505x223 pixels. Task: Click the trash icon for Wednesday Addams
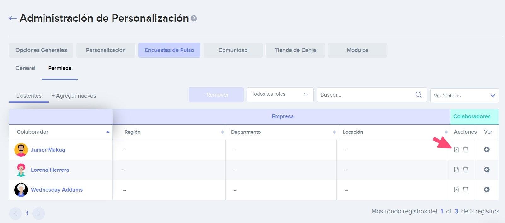(x=466, y=189)
